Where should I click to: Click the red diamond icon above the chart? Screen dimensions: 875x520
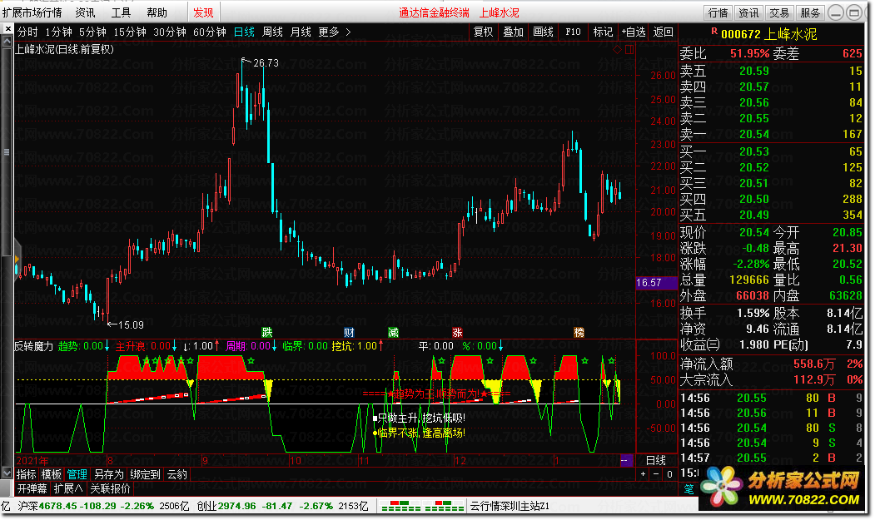617,50
